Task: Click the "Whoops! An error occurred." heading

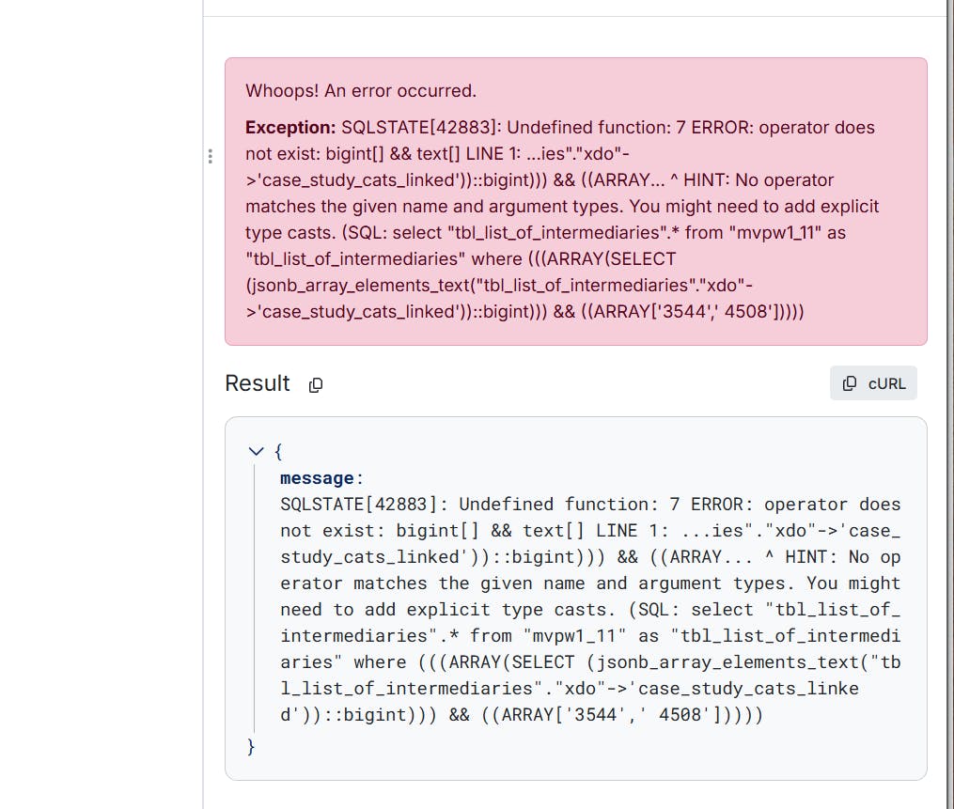Action: (x=361, y=91)
